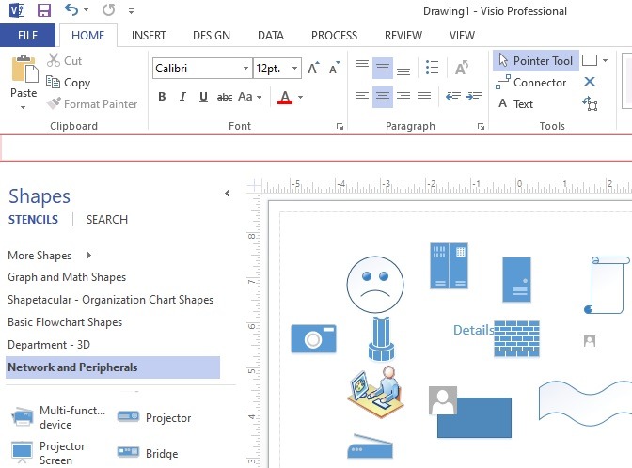Screen dimensions: 632x468
Task: Click the Redo icon
Action: (x=108, y=9)
